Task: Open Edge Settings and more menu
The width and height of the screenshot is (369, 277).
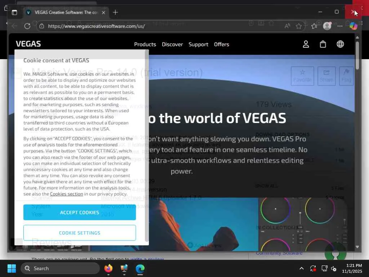Action: (340, 26)
